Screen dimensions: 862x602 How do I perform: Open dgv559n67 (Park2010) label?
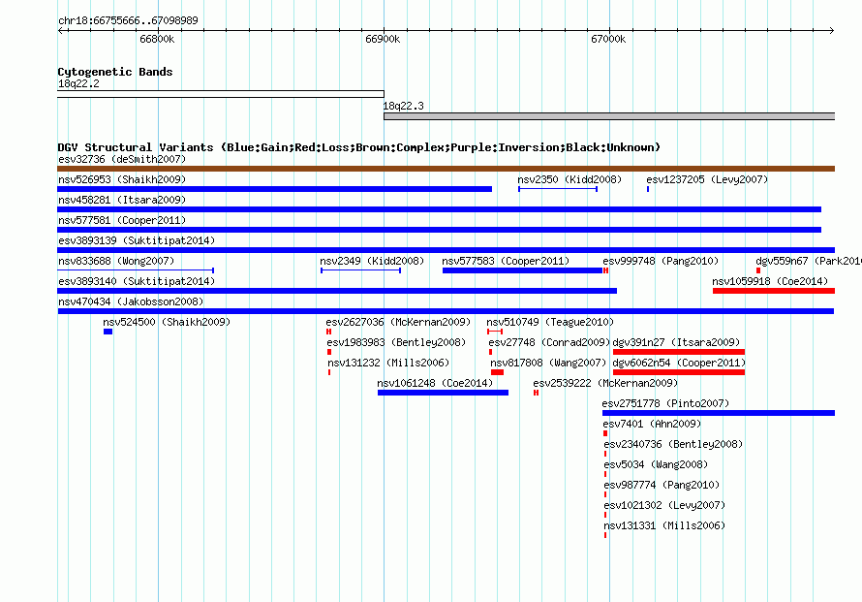(809, 262)
